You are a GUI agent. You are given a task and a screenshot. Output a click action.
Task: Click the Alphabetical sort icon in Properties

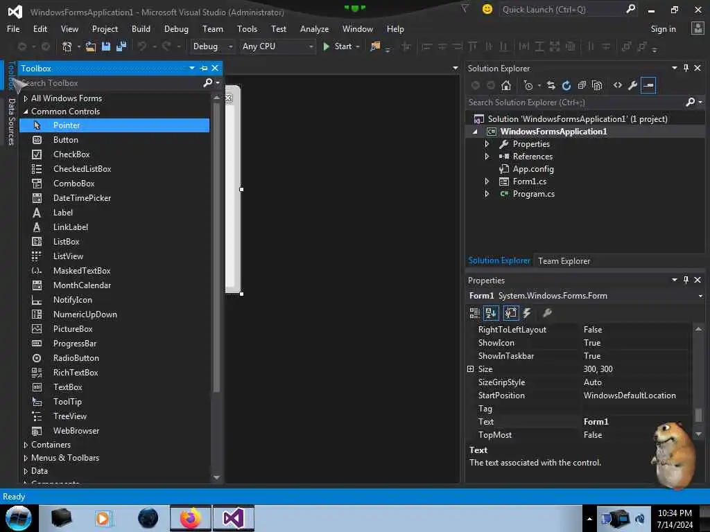click(491, 312)
